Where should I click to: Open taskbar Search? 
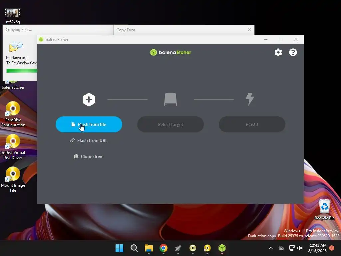(134, 248)
